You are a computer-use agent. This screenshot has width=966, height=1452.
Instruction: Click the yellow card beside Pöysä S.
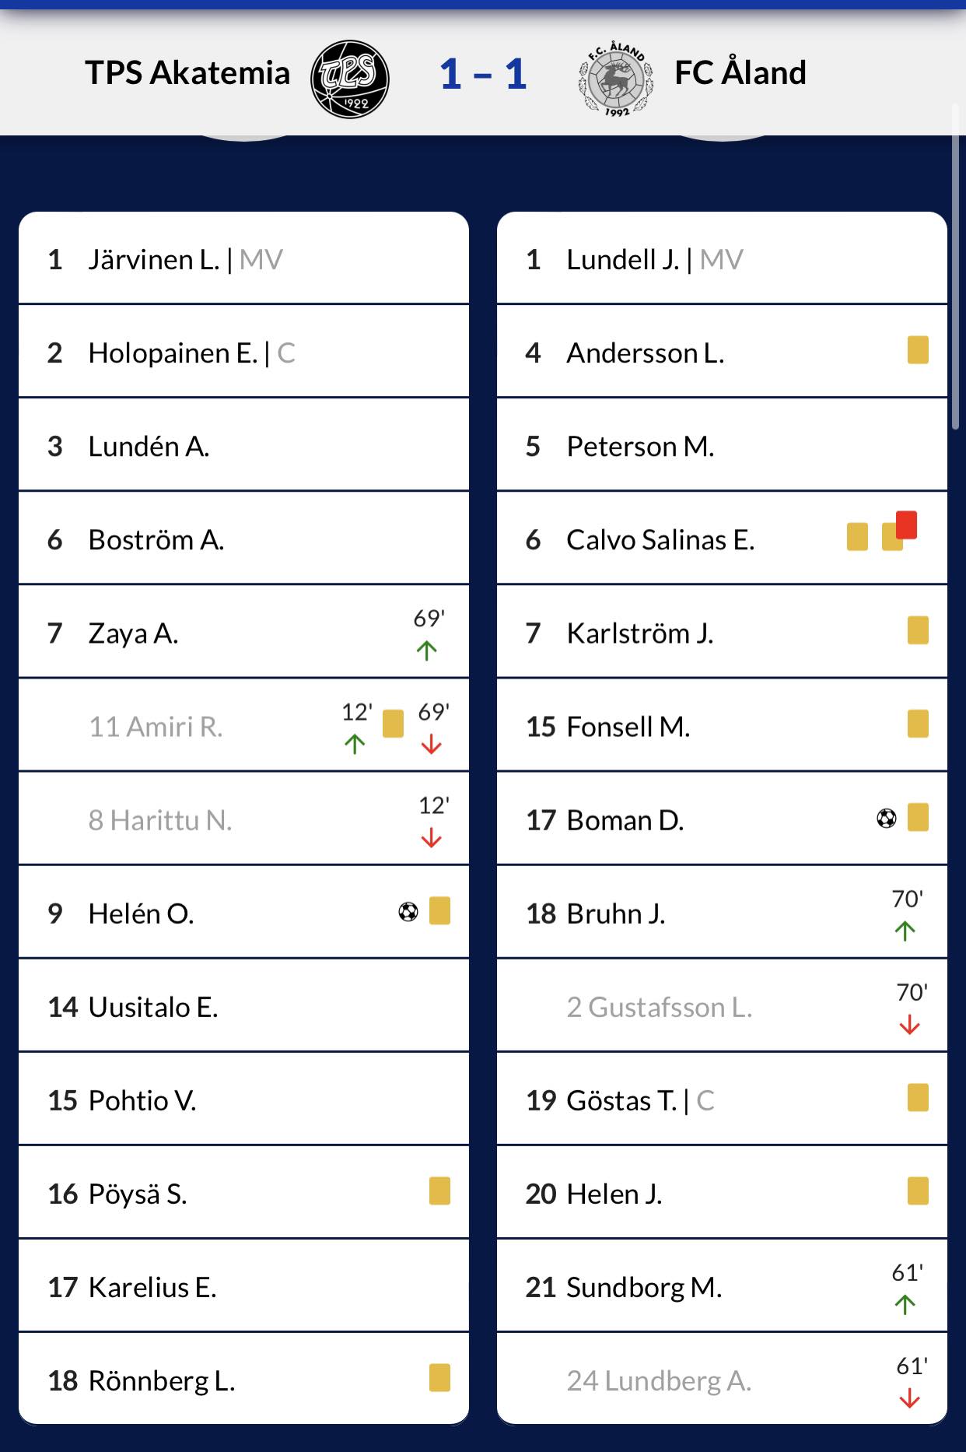click(439, 1191)
